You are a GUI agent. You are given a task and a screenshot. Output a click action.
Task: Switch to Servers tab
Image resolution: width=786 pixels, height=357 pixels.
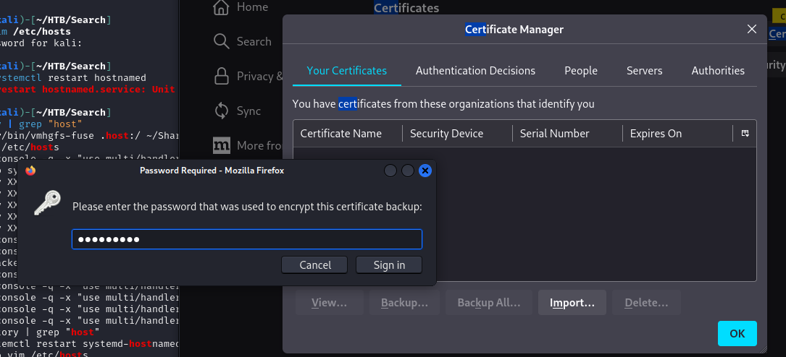[644, 71]
